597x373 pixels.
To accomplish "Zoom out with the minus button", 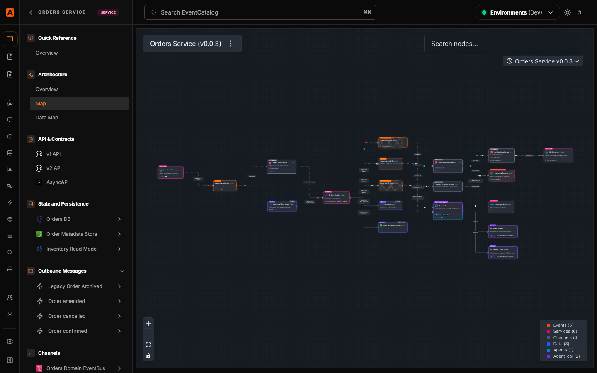I will point(148,334).
